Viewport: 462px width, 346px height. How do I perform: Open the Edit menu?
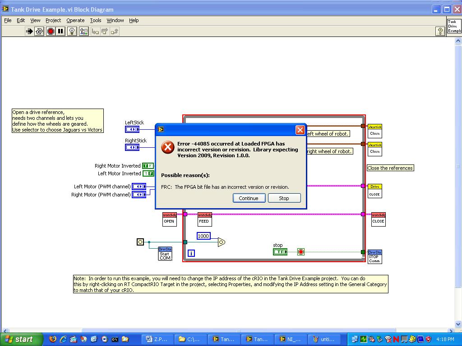click(21, 20)
